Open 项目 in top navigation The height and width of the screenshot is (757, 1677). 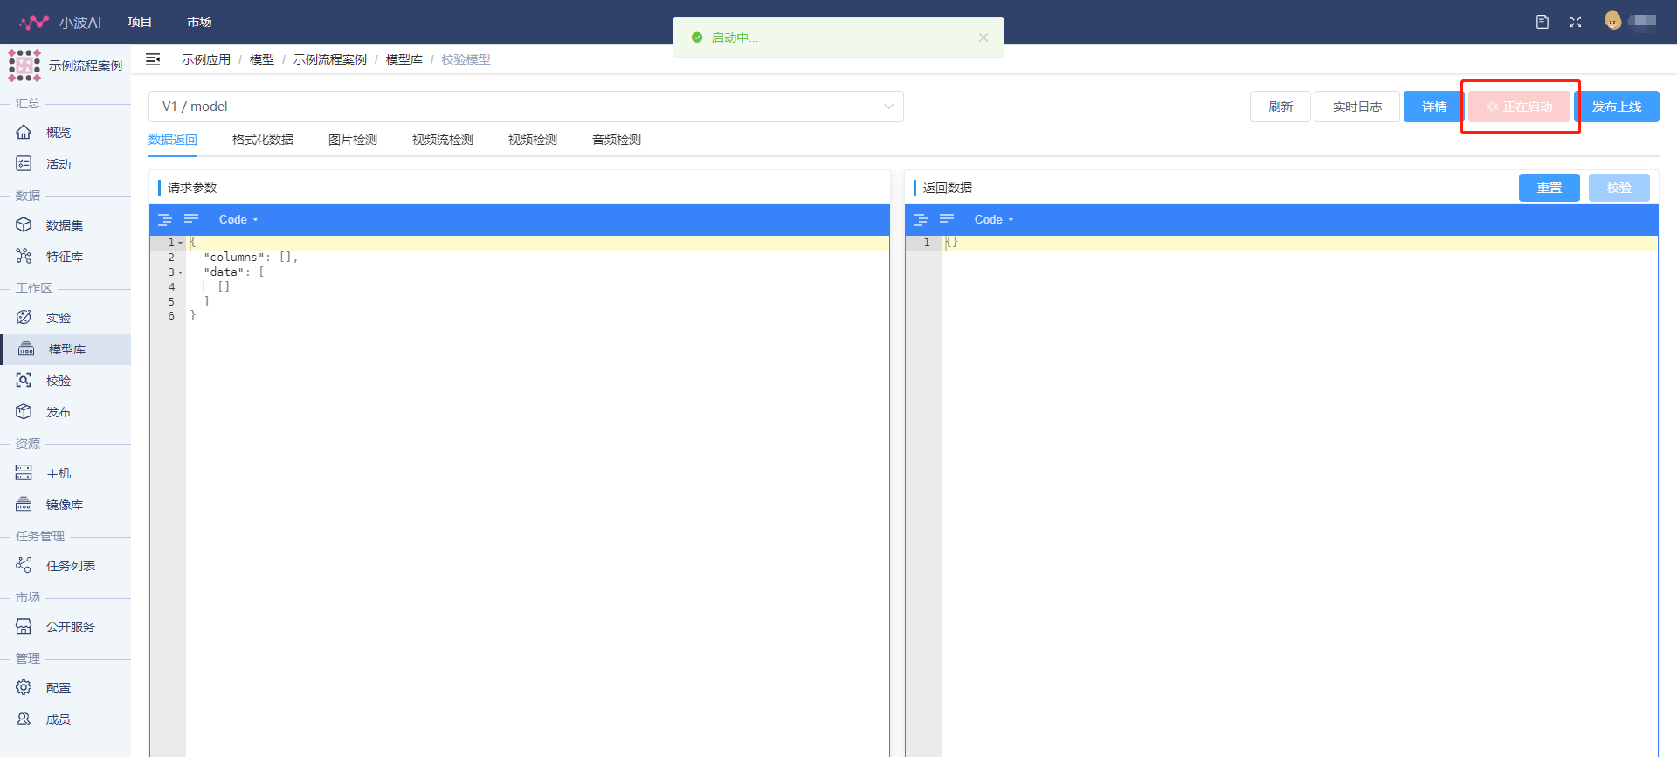140,22
